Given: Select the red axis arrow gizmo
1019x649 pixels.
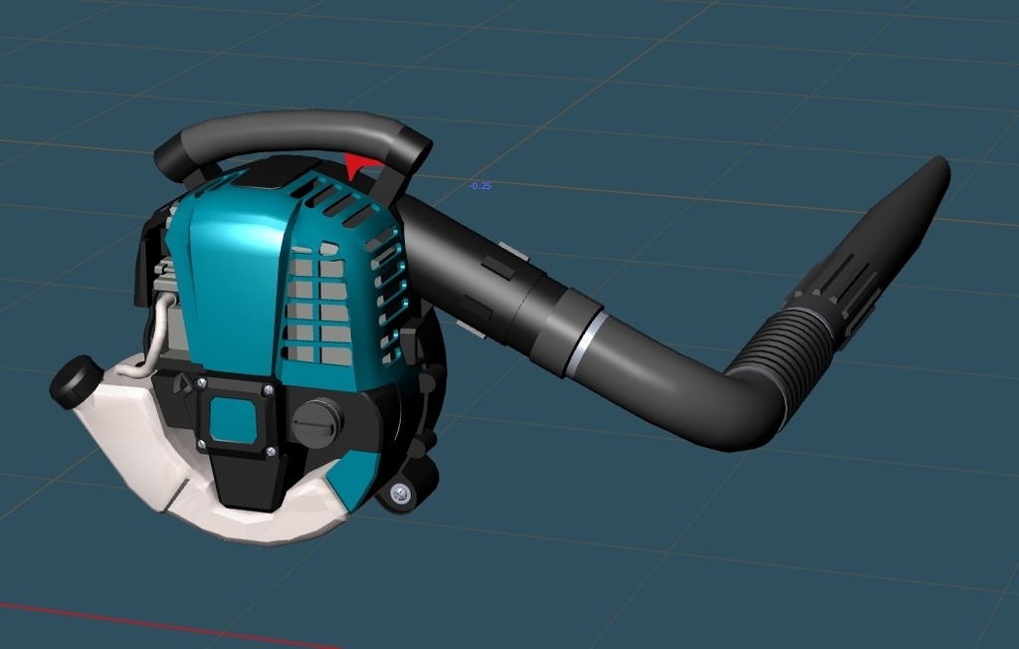Looking at the screenshot, I should coord(360,165).
